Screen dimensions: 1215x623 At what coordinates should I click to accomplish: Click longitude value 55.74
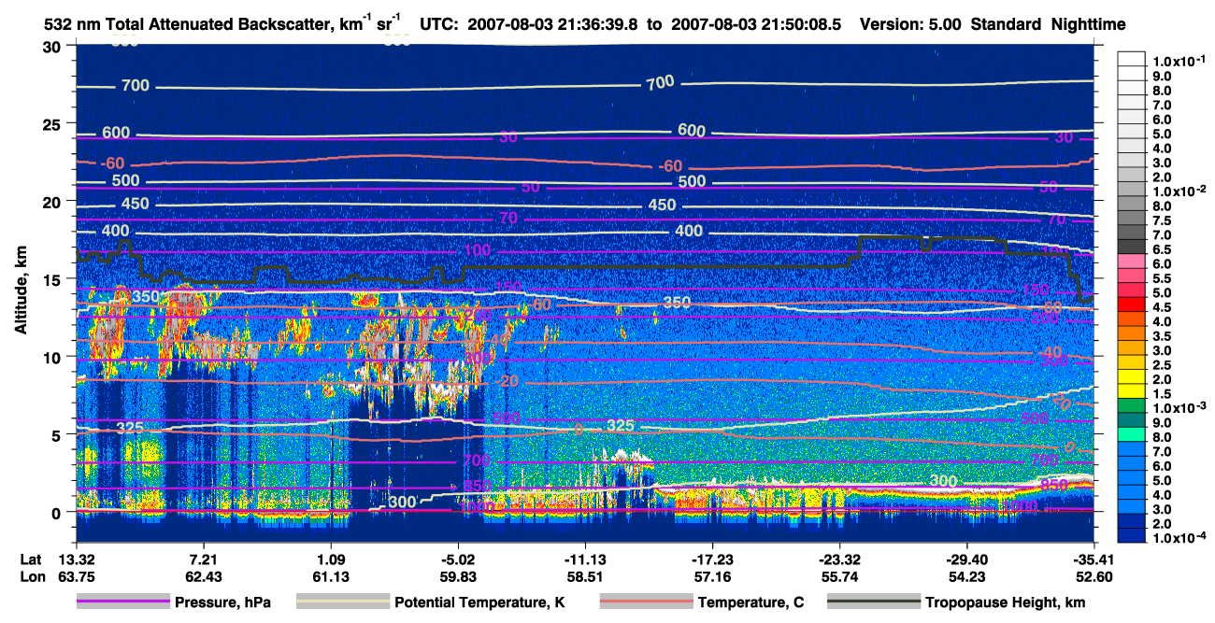click(839, 576)
